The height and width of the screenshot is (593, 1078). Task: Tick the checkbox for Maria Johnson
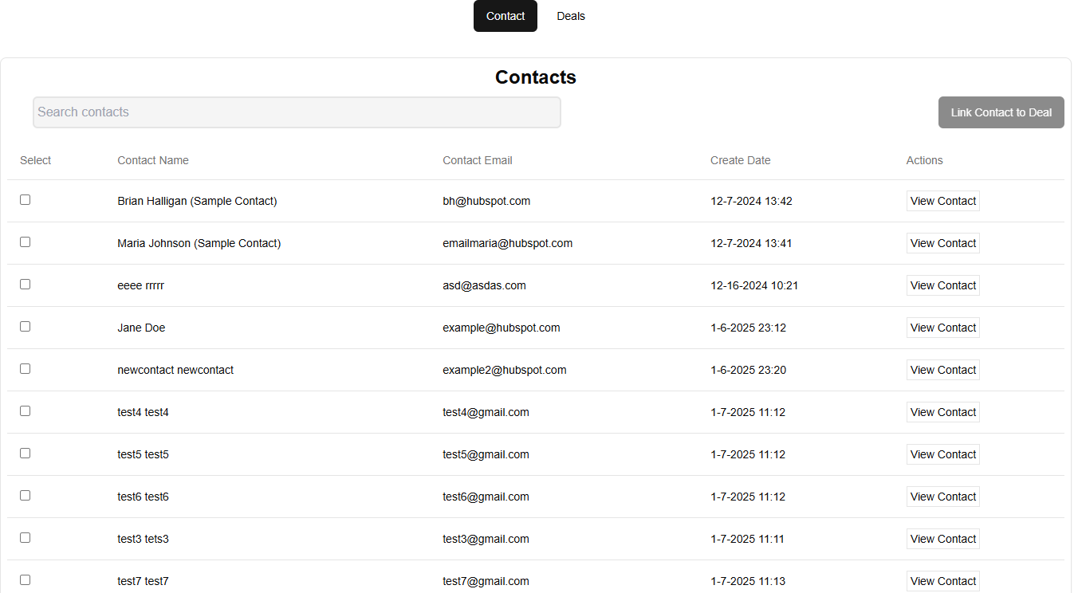(x=26, y=242)
